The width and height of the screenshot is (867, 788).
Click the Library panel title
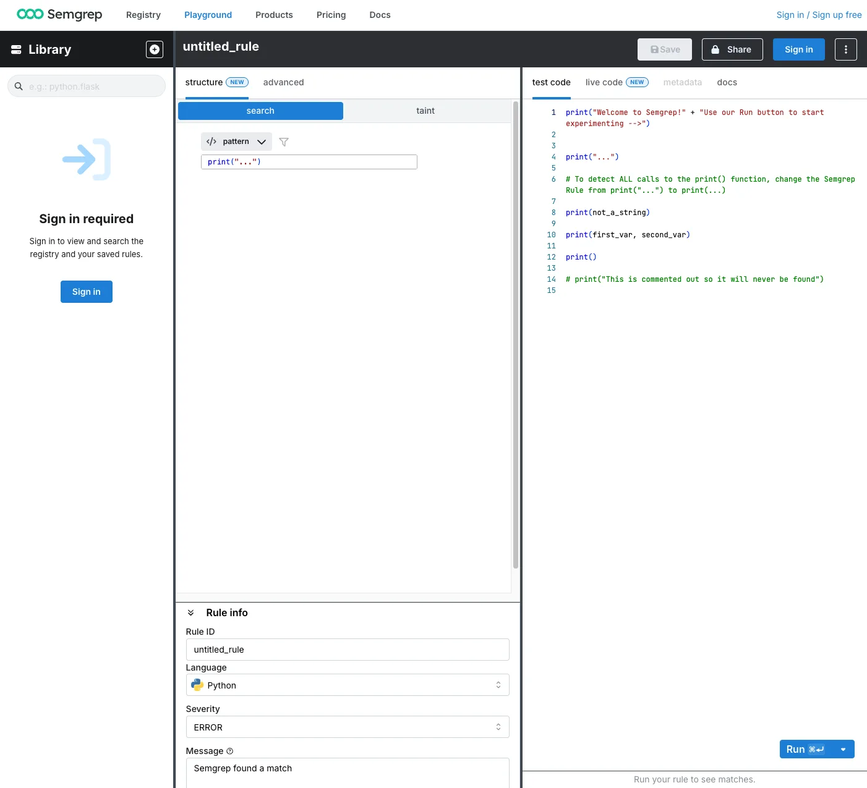(x=49, y=49)
